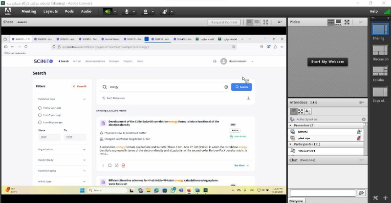
Task: Open speaker options dropdown arrow
Action: (x=115, y=11)
